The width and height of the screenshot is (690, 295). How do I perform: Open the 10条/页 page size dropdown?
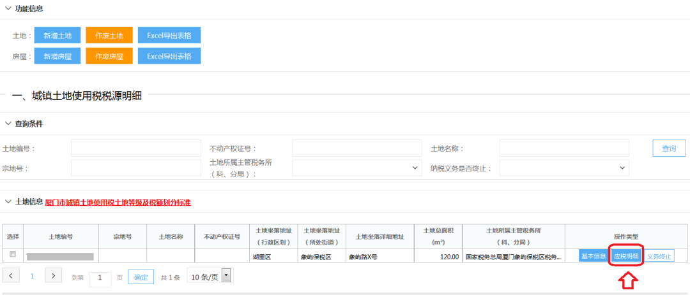[208, 277]
